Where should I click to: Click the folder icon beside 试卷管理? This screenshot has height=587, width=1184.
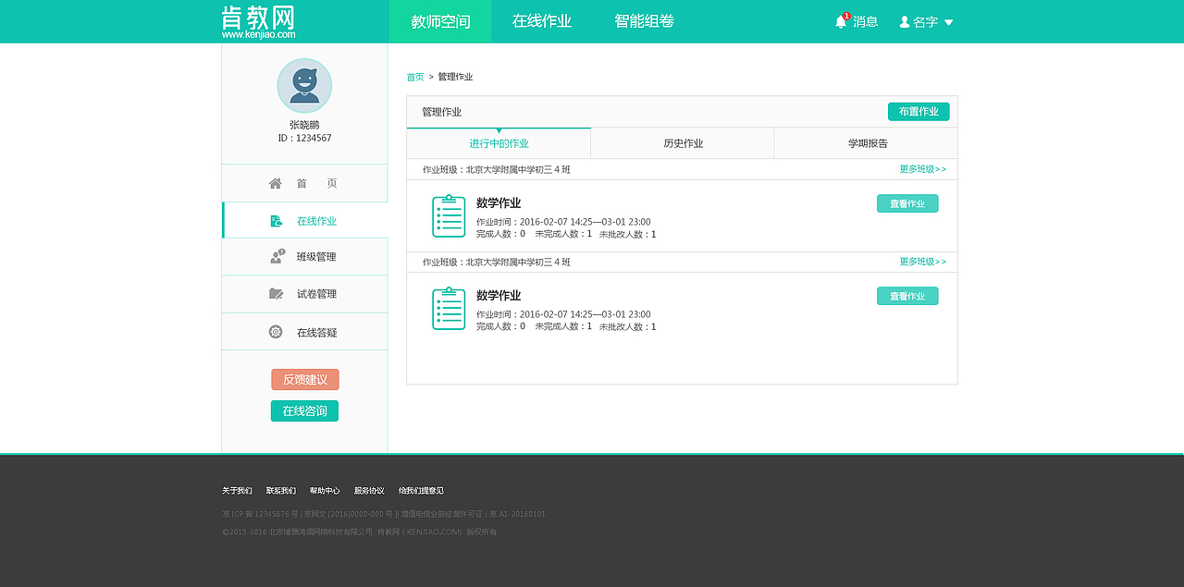point(276,294)
